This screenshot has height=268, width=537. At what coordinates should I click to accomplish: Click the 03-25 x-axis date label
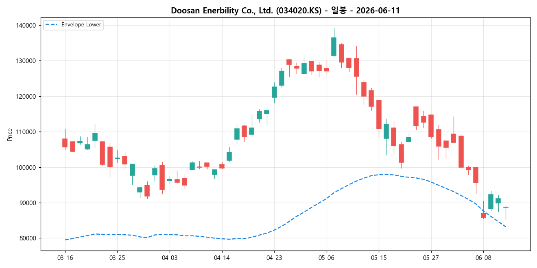pyautogui.click(x=117, y=257)
